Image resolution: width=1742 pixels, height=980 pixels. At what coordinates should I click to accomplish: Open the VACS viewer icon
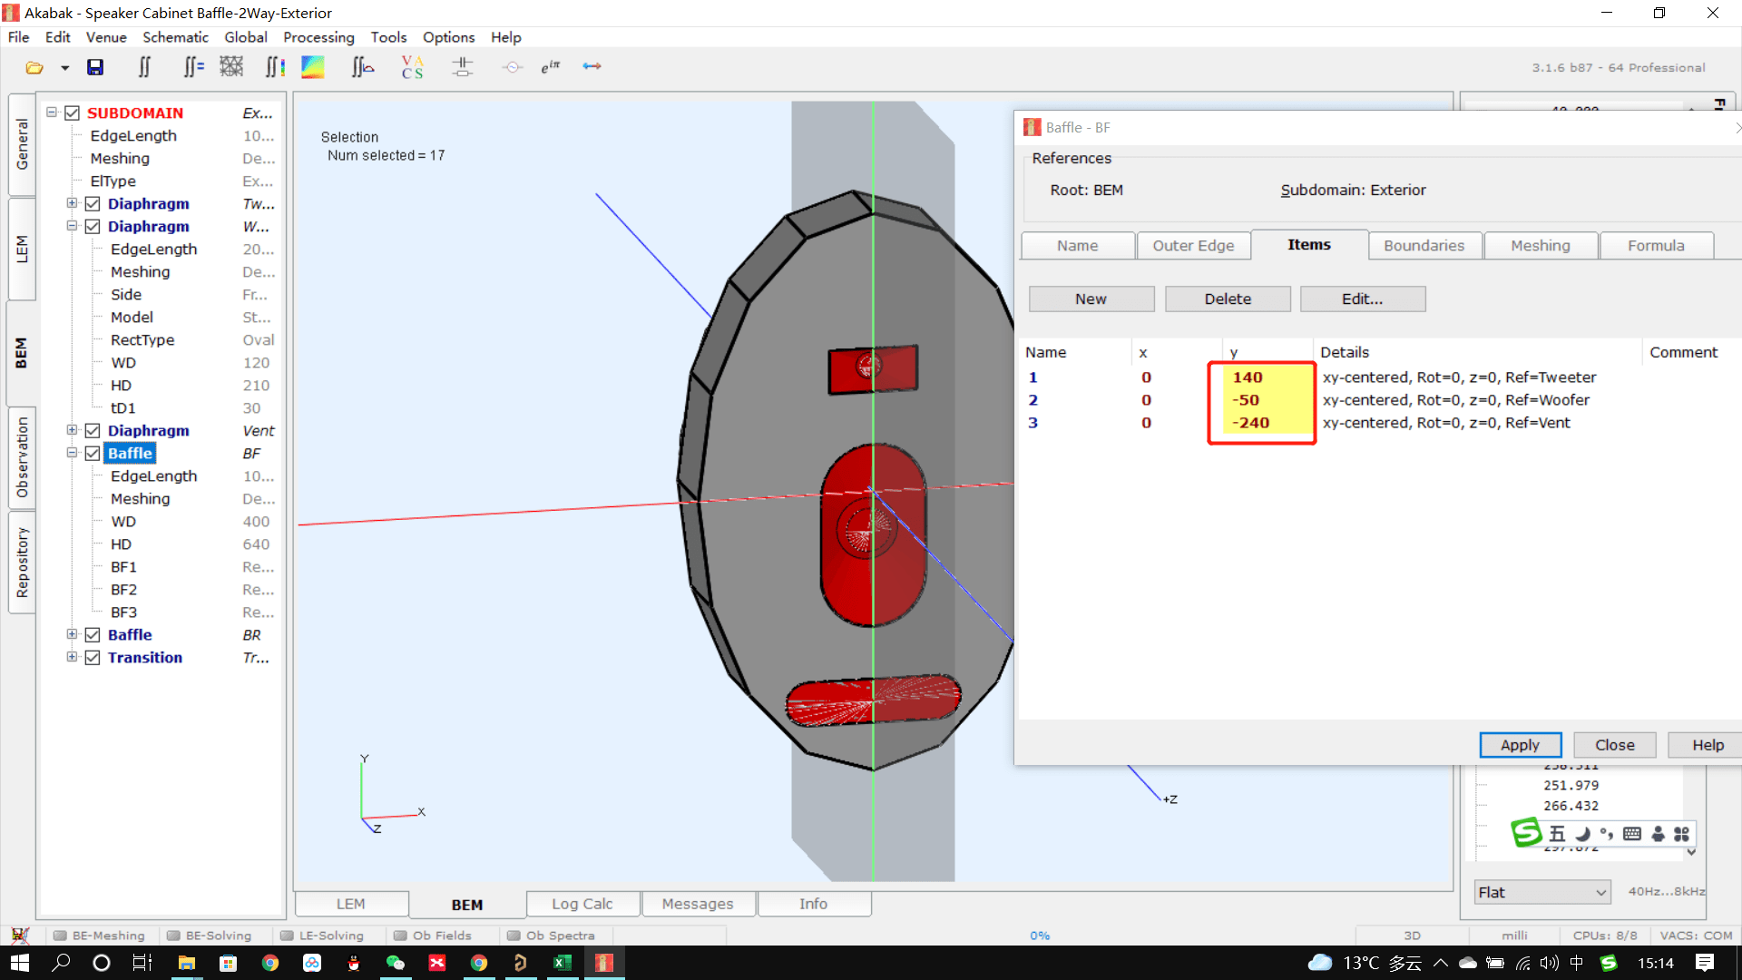pyautogui.click(x=413, y=67)
